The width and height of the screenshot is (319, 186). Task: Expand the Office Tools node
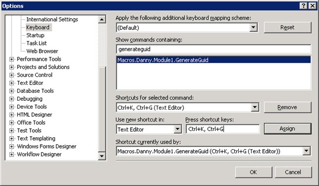coord(11,123)
